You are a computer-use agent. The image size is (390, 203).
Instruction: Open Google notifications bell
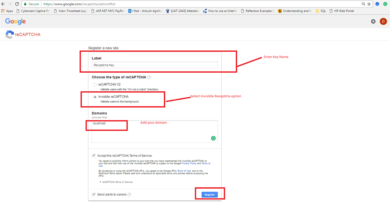373,22
